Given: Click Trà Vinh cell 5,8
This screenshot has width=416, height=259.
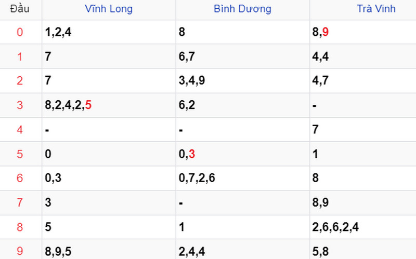Looking at the screenshot, I should click(x=320, y=251).
